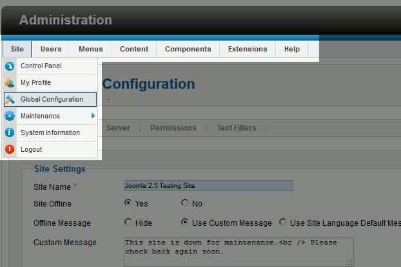This screenshot has width=401, height=267.
Task: Click into the Custom Message text area
Action: [x=239, y=251]
